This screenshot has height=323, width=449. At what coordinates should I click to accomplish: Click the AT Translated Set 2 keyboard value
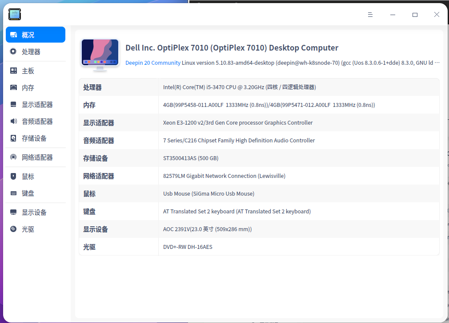tap(237, 211)
